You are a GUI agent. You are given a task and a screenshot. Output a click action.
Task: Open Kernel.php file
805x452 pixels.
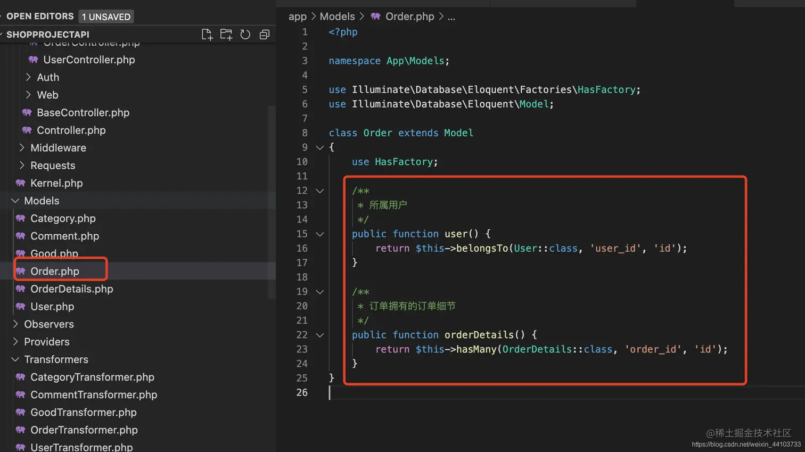coord(56,183)
